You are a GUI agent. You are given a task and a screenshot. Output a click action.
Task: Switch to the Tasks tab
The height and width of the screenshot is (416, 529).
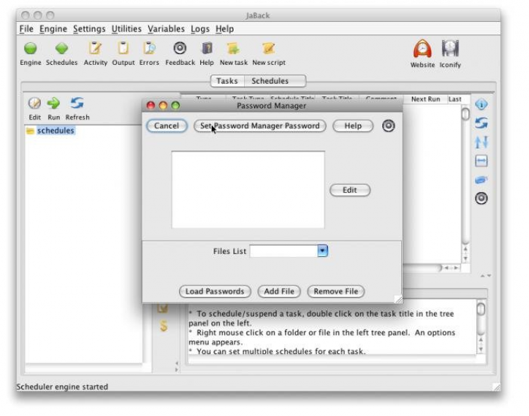(227, 81)
